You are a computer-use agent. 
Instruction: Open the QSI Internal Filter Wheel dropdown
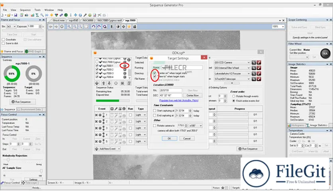pyautogui.click(x=232, y=68)
